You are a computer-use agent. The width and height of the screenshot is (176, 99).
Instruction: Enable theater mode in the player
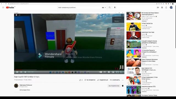tap(117, 72)
